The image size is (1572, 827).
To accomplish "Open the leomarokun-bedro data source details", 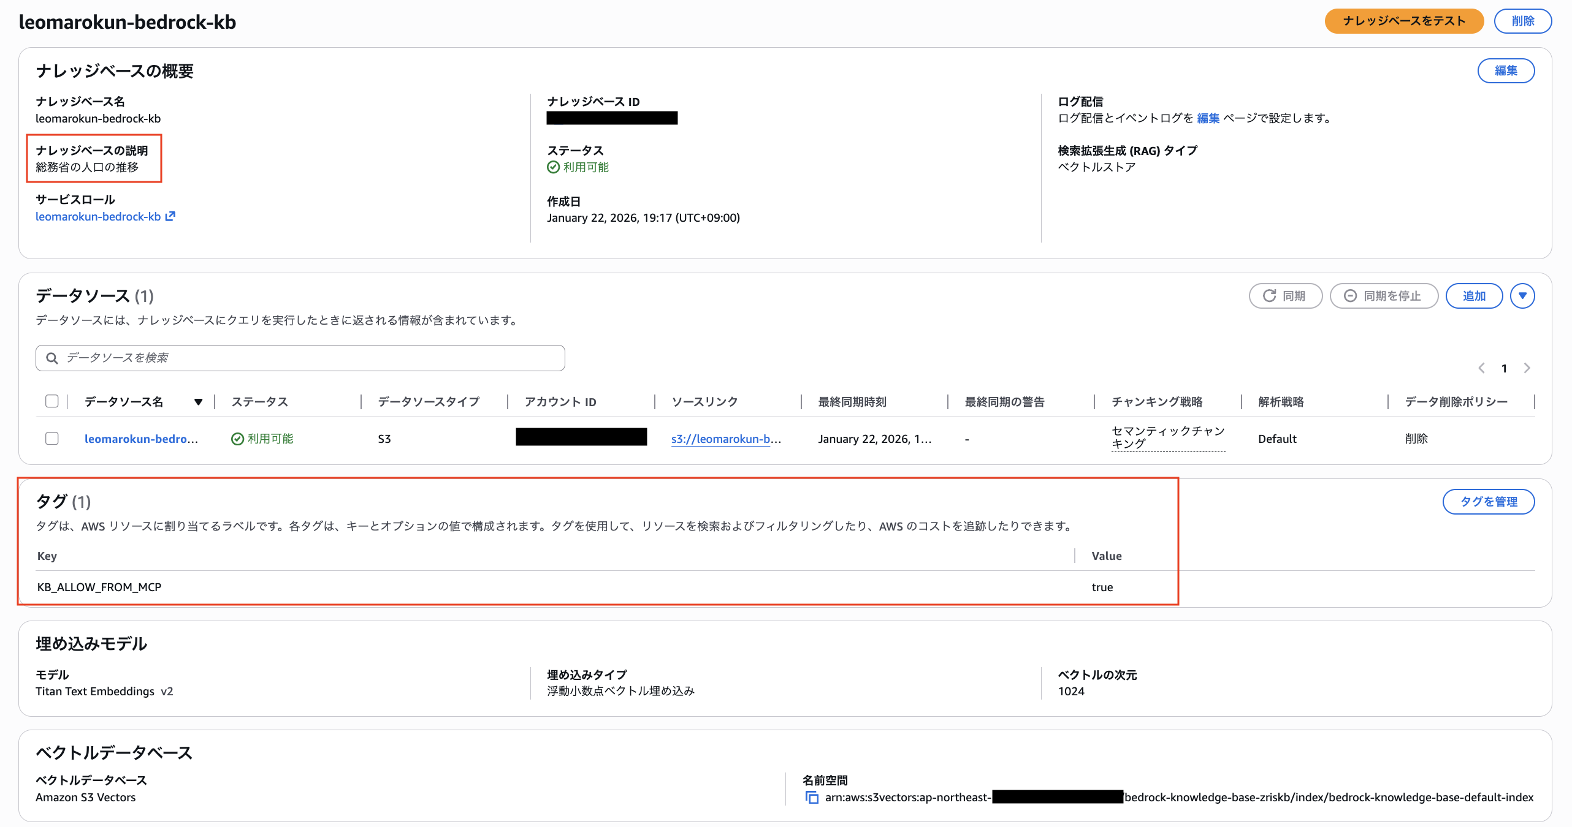I will [141, 439].
